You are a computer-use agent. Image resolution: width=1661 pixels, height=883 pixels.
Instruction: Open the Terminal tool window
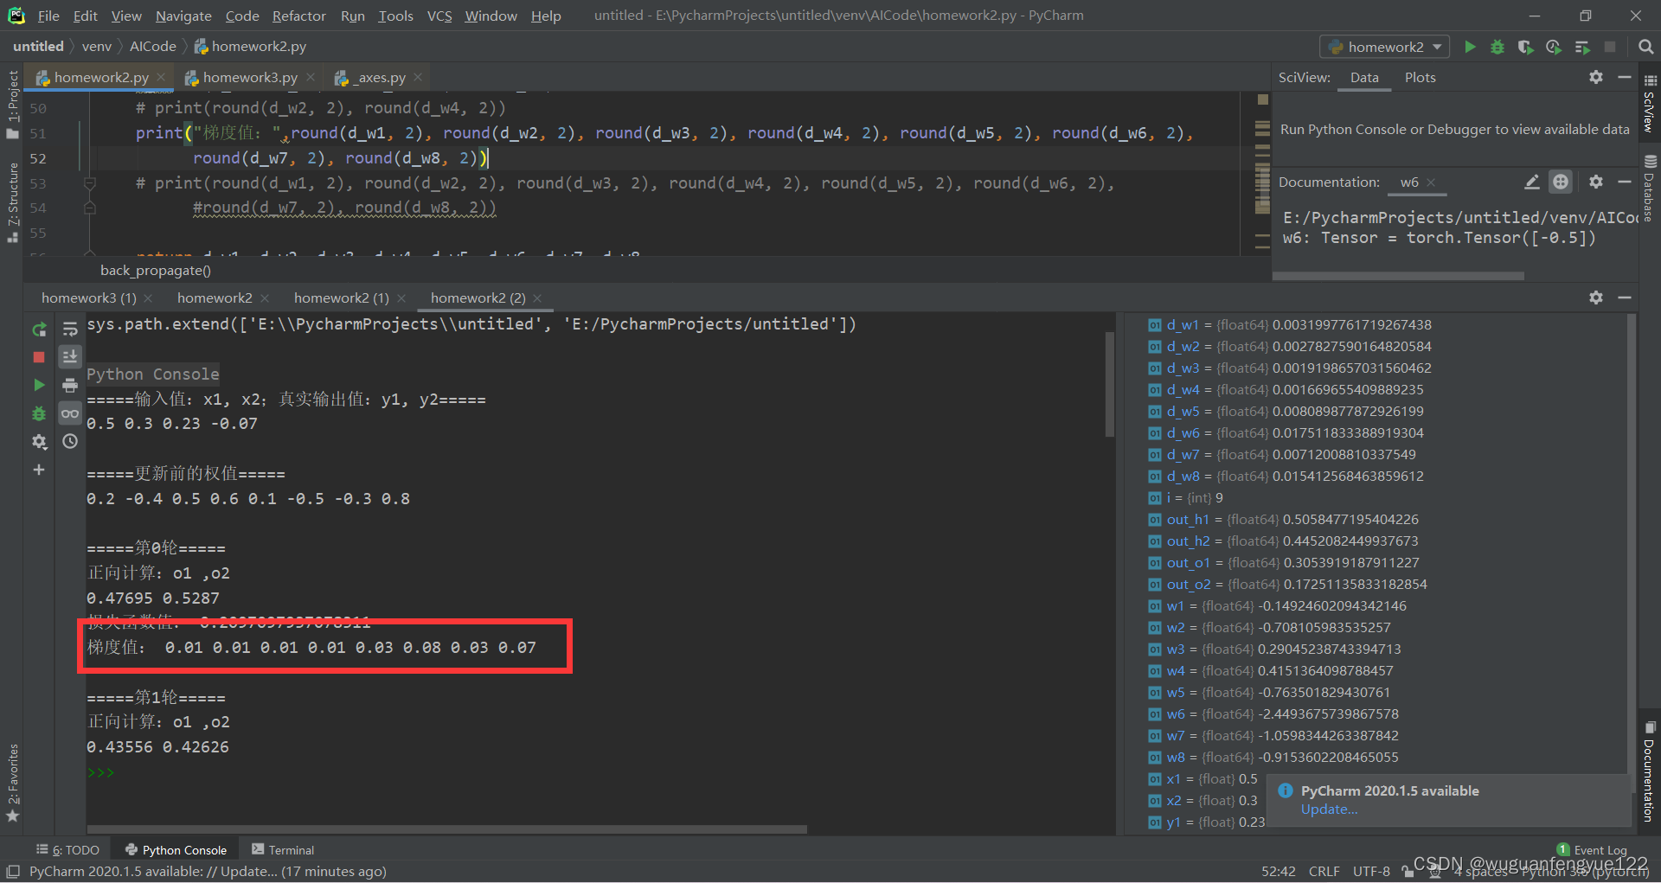[283, 850]
